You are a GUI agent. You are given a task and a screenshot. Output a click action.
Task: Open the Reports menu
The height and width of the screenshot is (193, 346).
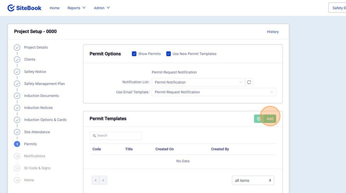(x=76, y=8)
